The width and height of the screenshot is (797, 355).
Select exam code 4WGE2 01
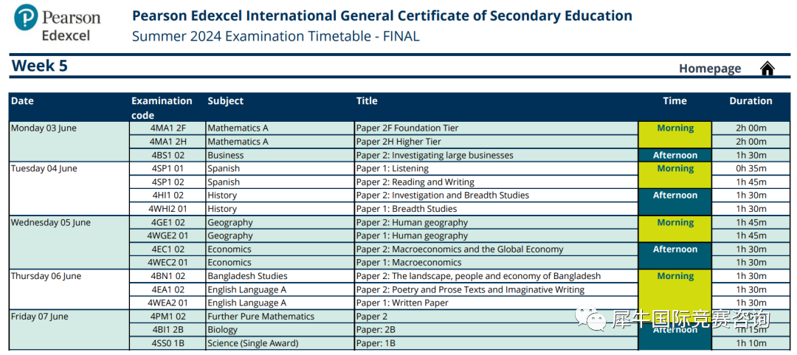pos(168,235)
